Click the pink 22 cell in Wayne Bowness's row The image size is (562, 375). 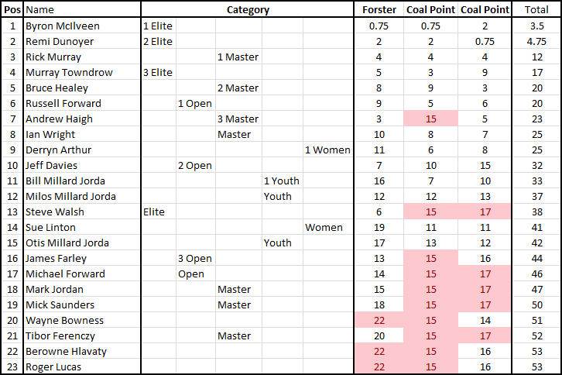pyautogui.click(x=379, y=320)
